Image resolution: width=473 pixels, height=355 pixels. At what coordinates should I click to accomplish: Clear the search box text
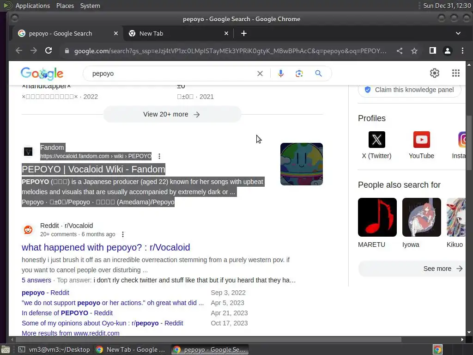[260, 73]
